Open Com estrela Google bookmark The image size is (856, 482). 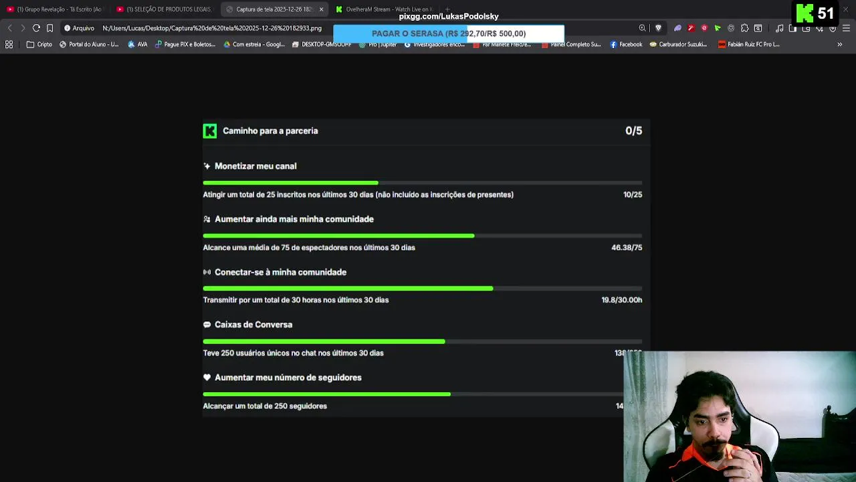coord(254,44)
